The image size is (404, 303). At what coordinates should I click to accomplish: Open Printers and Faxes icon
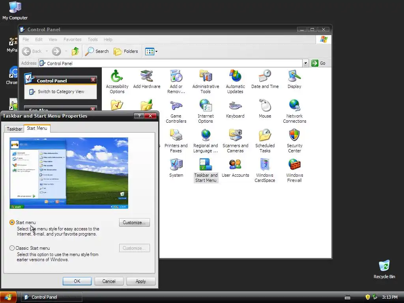pos(176,141)
